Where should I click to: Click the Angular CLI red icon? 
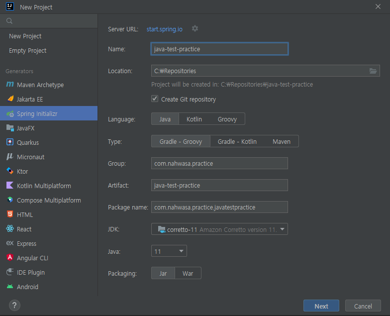tap(10, 258)
